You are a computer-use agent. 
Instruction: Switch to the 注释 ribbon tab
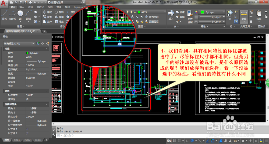click(31, 7)
